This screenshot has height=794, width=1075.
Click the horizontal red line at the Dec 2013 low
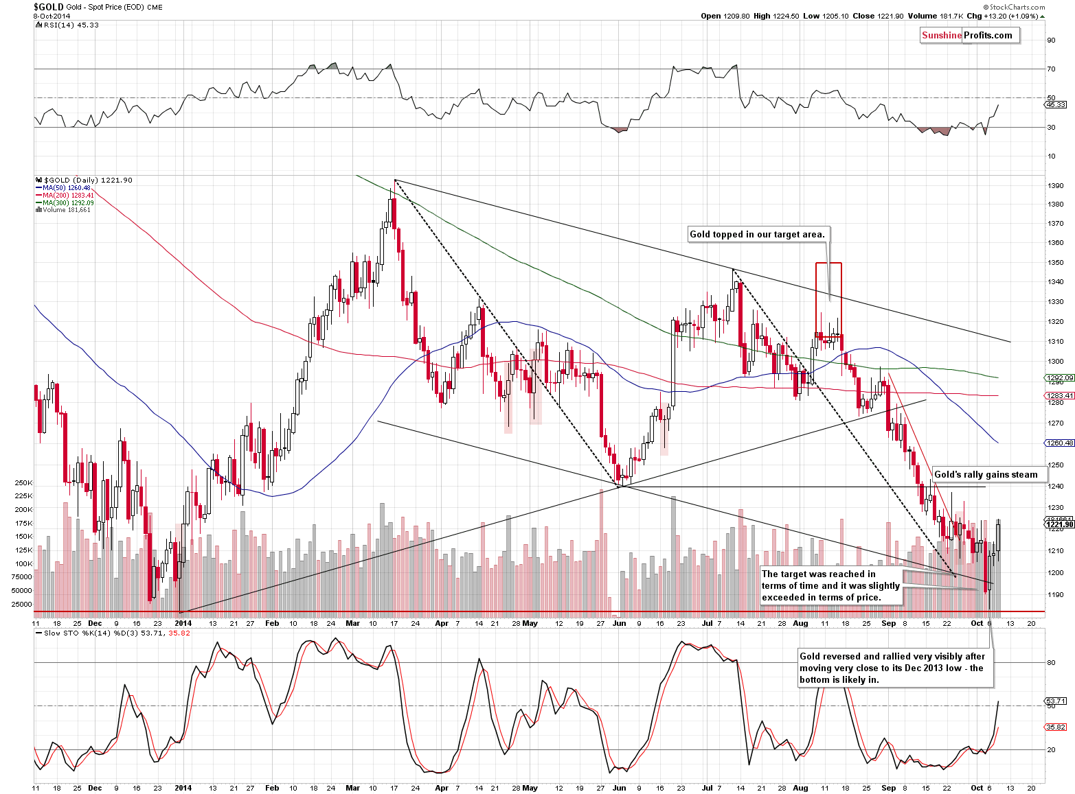[x=539, y=611]
